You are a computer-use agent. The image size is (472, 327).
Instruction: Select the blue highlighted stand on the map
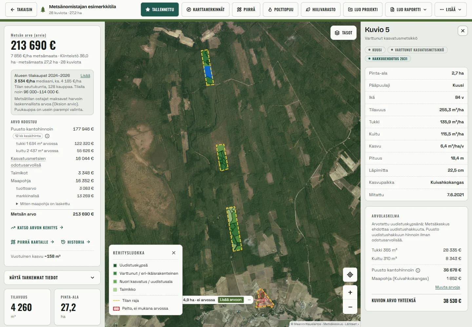(x=208, y=72)
